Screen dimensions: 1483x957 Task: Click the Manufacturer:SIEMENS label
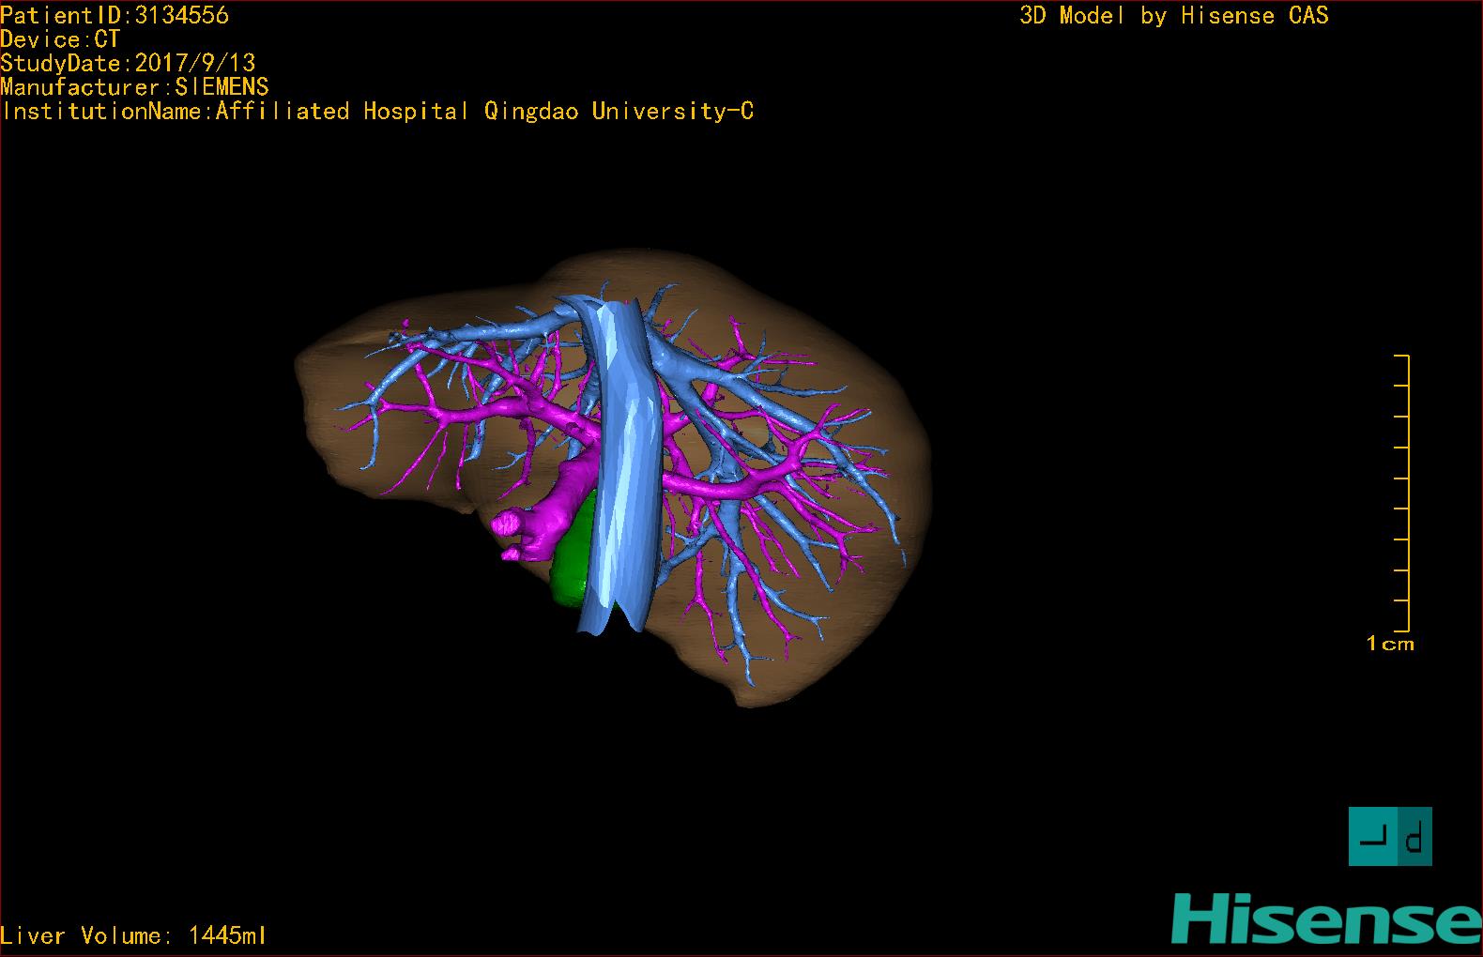click(x=134, y=87)
